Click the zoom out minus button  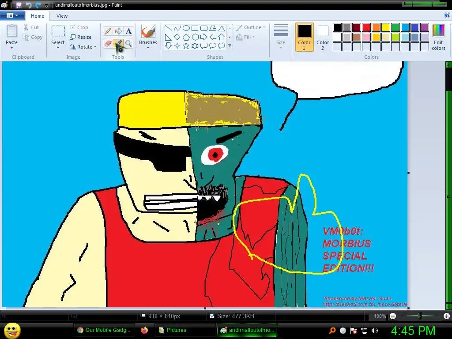(x=392, y=316)
